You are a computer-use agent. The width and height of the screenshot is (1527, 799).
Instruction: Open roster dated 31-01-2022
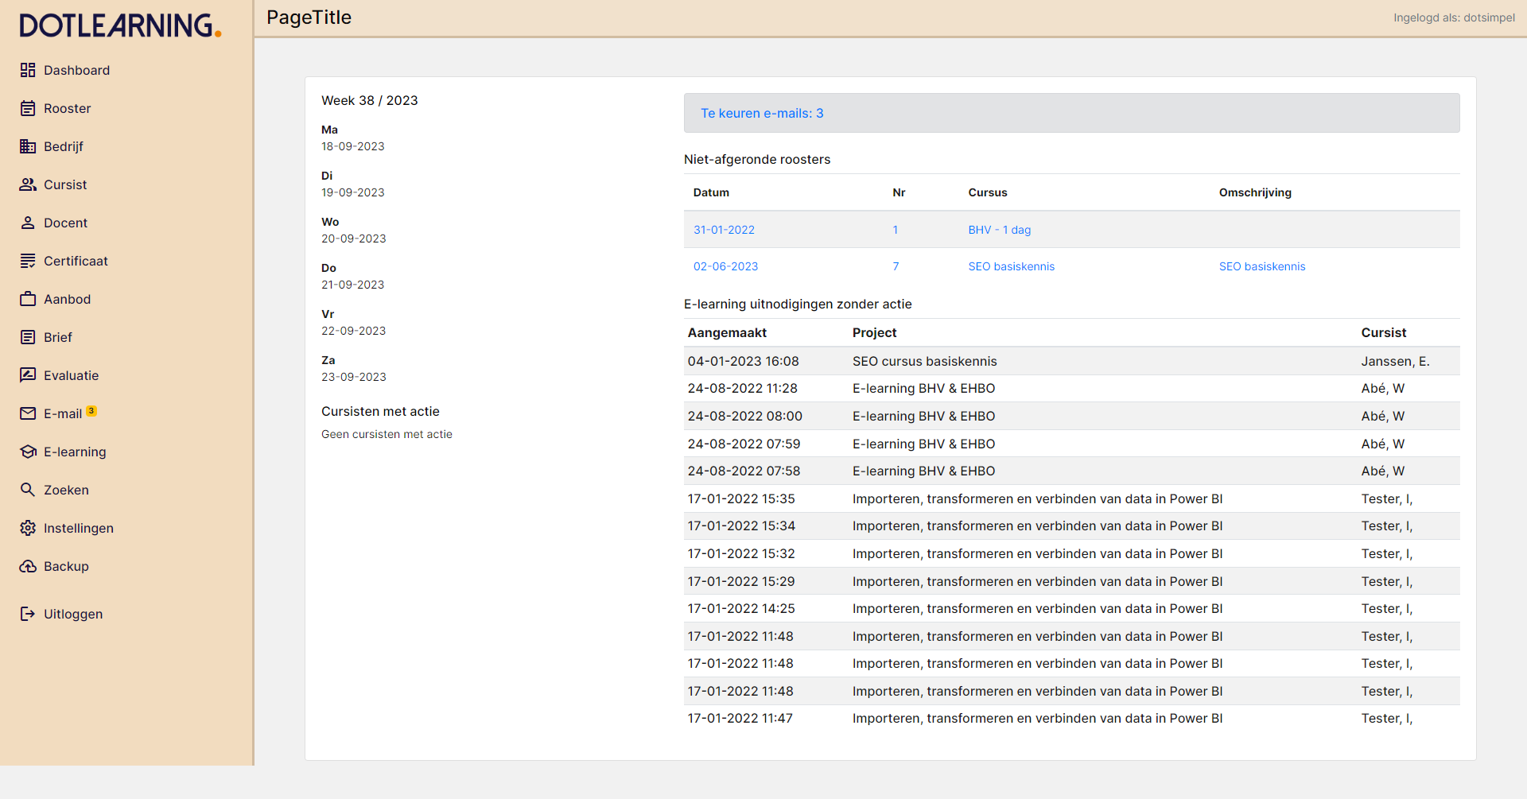[x=724, y=230]
